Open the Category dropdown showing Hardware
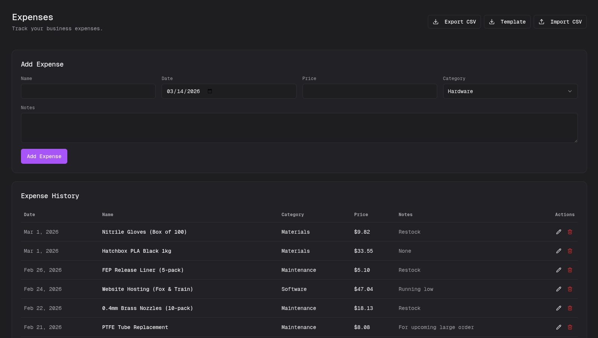The image size is (598, 338). coord(510,91)
